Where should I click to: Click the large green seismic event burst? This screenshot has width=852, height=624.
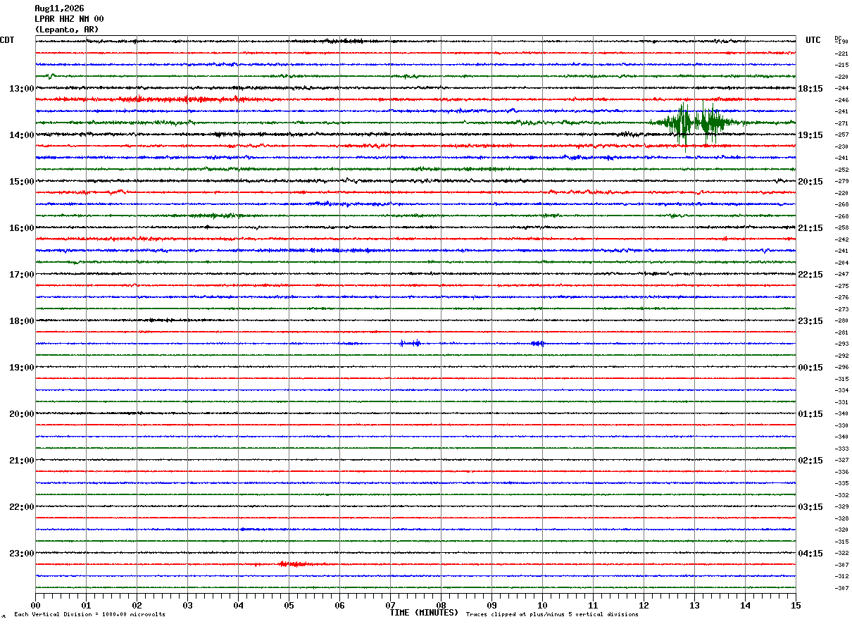pos(696,124)
